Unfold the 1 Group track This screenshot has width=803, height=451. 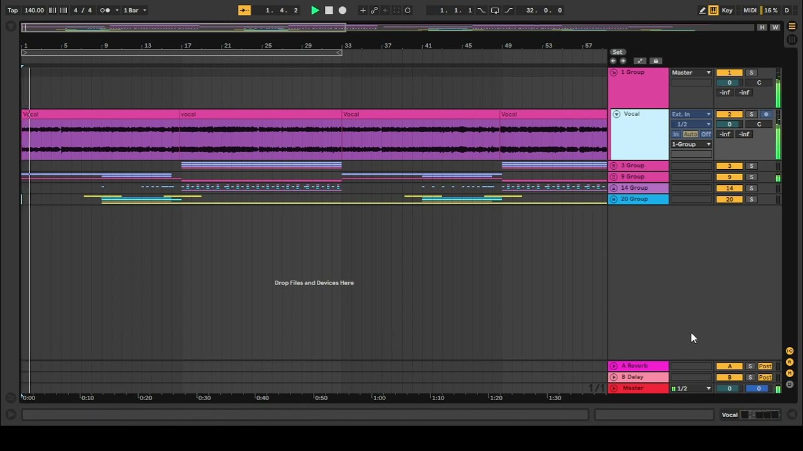tap(614, 73)
